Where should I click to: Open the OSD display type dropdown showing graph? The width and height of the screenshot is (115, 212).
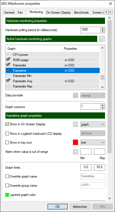point(93,124)
